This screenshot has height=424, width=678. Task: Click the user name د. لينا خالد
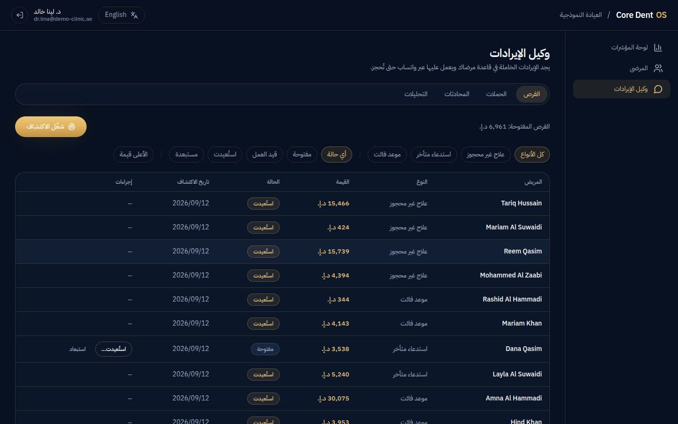coord(47,12)
